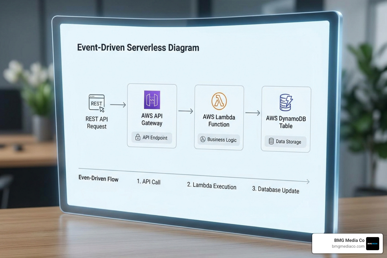Select the Business Logic chip label
The height and width of the screenshot is (258, 387).
(x=222, y=140)
